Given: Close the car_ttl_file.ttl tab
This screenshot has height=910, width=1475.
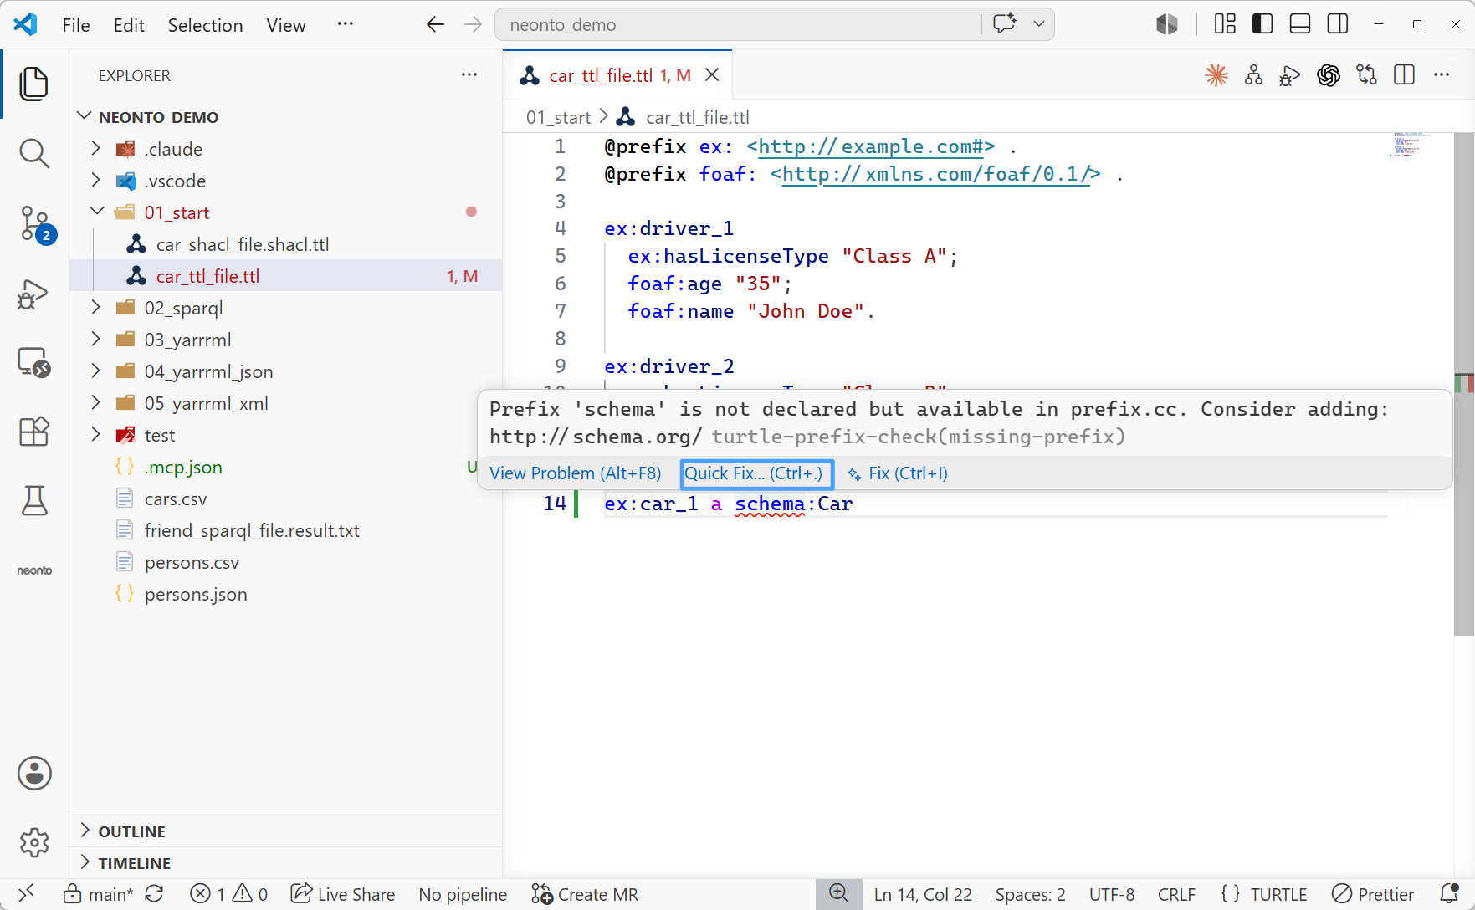Looking at the screenshot, I should (x=712, y=75).
